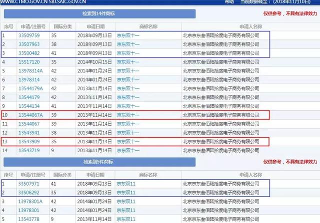Screen dimensions: 320x223
Task: Click the WWW.CTMO.GOV.CN site address text
Action: (x=24, y=2)
